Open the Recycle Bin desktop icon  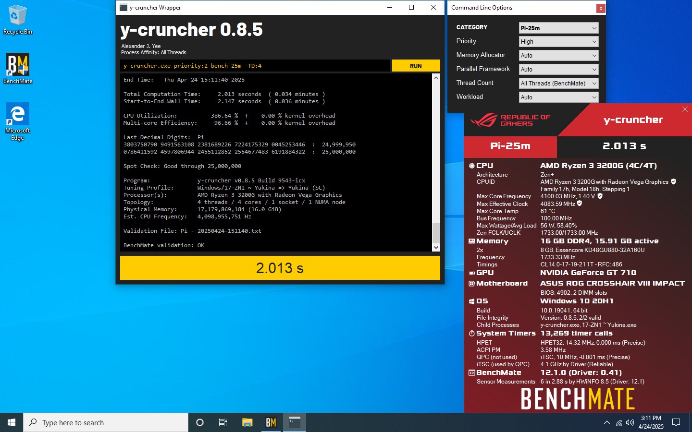pos(17,20)
